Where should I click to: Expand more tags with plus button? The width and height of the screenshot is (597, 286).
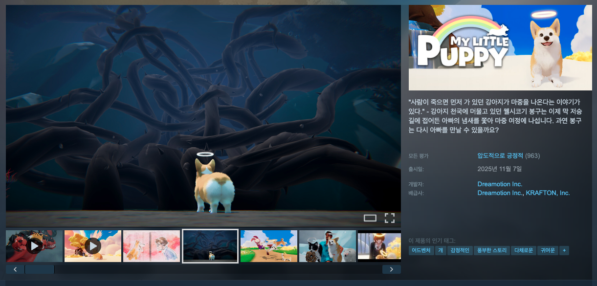tap(564, 250)
